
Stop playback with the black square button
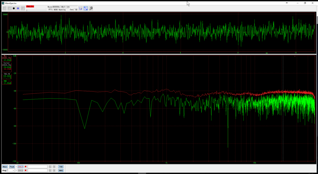(x=14, y=8)
